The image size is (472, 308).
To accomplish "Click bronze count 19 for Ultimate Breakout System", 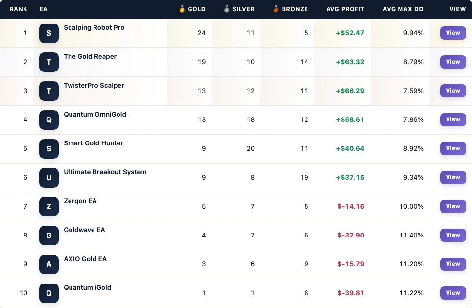I will click(x=304, y=178).
